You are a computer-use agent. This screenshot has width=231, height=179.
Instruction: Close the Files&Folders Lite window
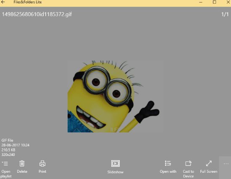coord(228,2)
